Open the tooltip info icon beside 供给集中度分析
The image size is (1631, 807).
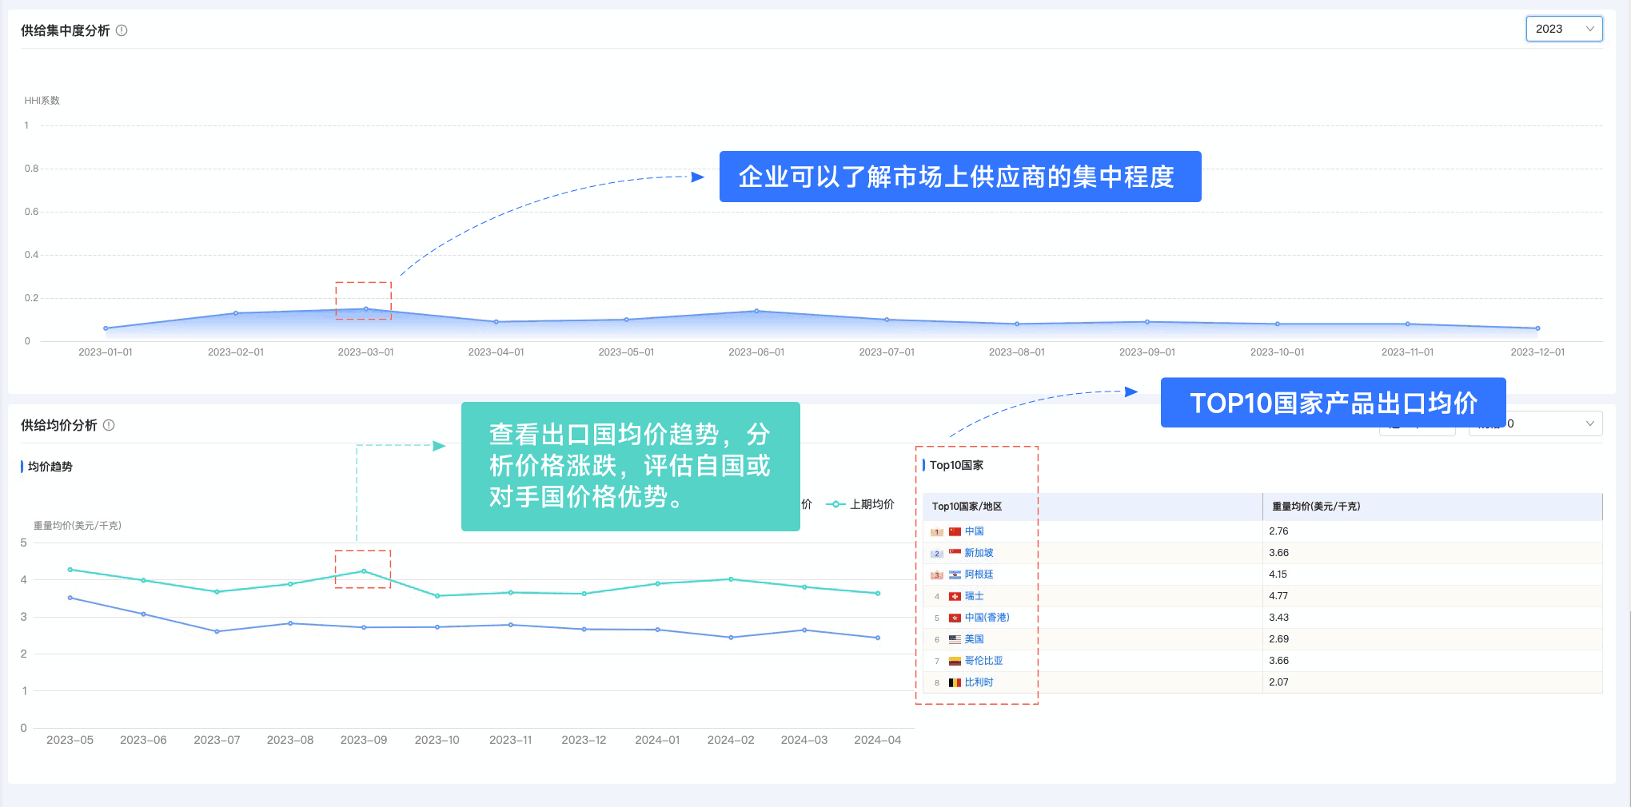coord(122,30)
